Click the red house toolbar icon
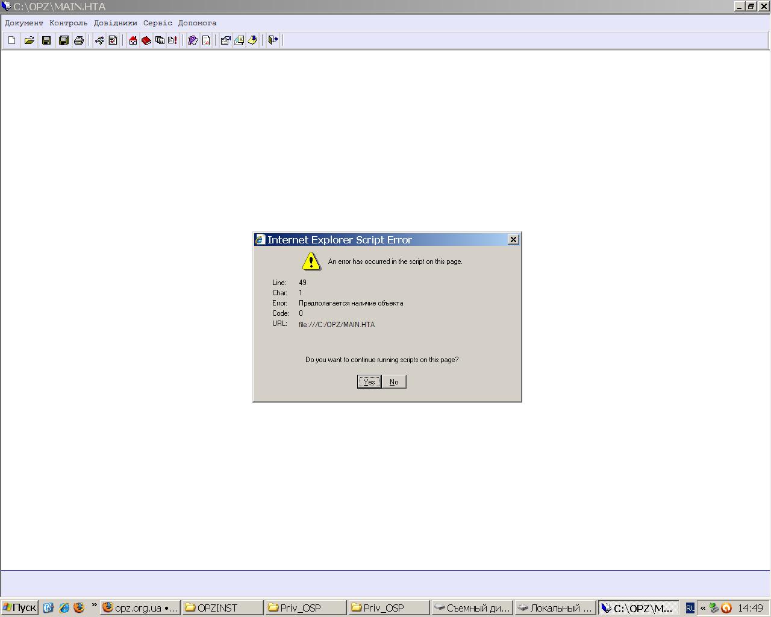771x617 pixels. (x=133, y=40)
